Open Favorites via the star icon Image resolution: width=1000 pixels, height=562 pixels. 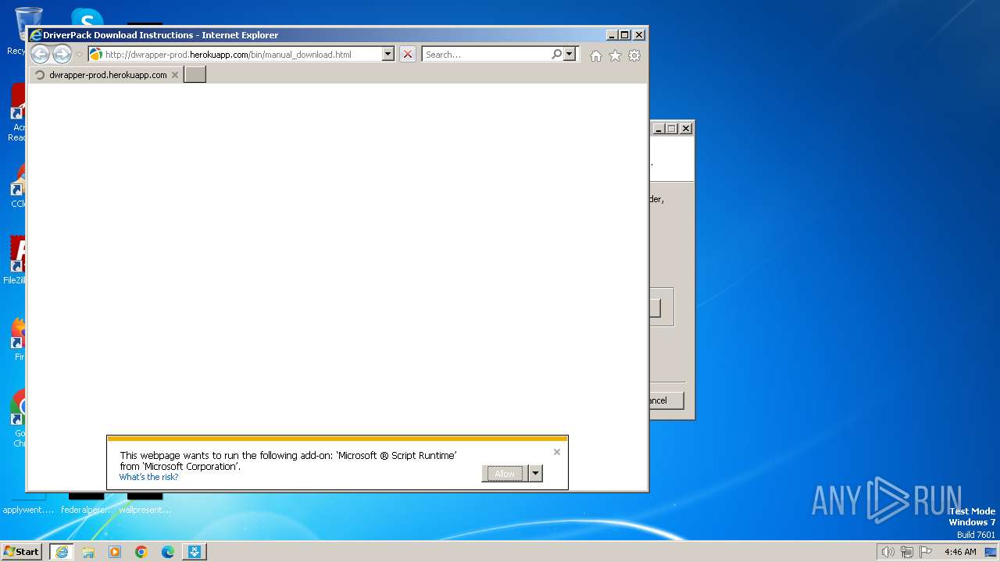615,55
